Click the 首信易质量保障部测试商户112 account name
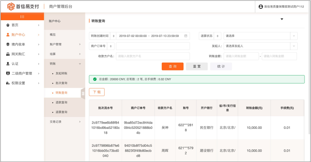This screenshot has height=162, width=311. tap(284, 6)
